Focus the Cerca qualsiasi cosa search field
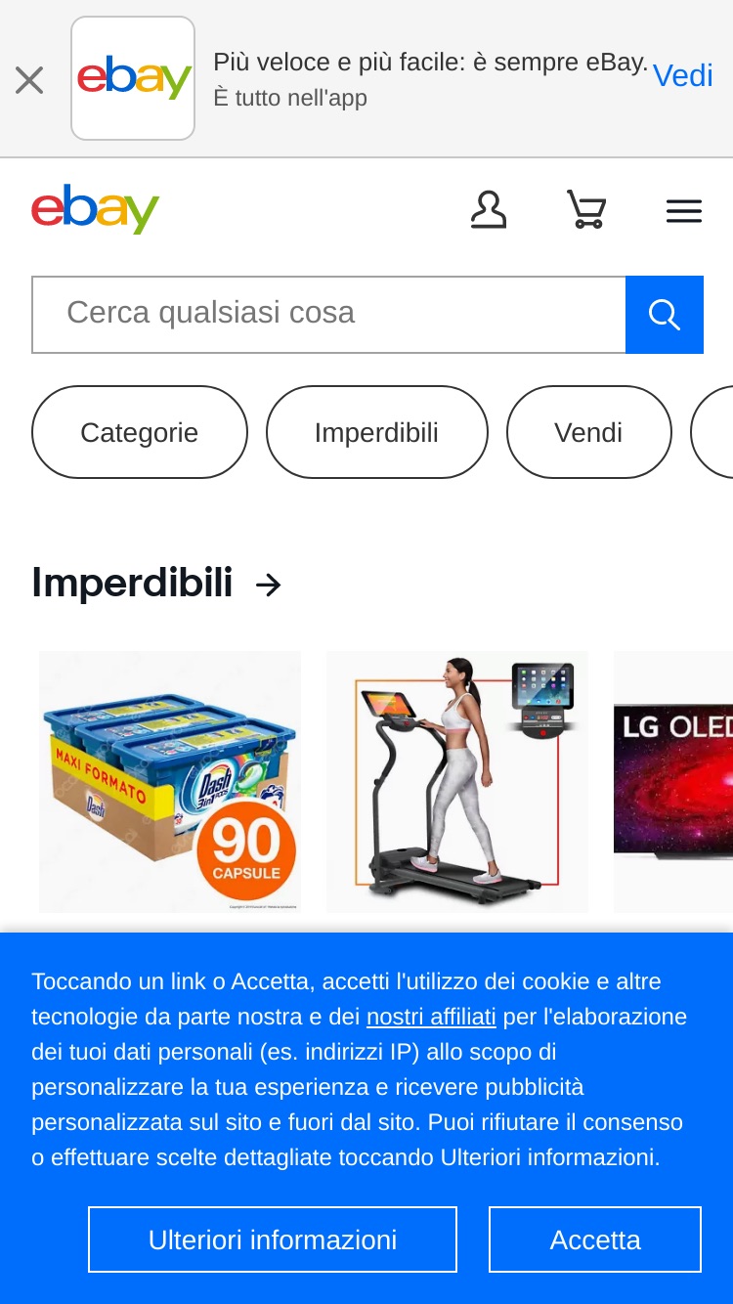The image size is (733, 1304). coord(328,314)
